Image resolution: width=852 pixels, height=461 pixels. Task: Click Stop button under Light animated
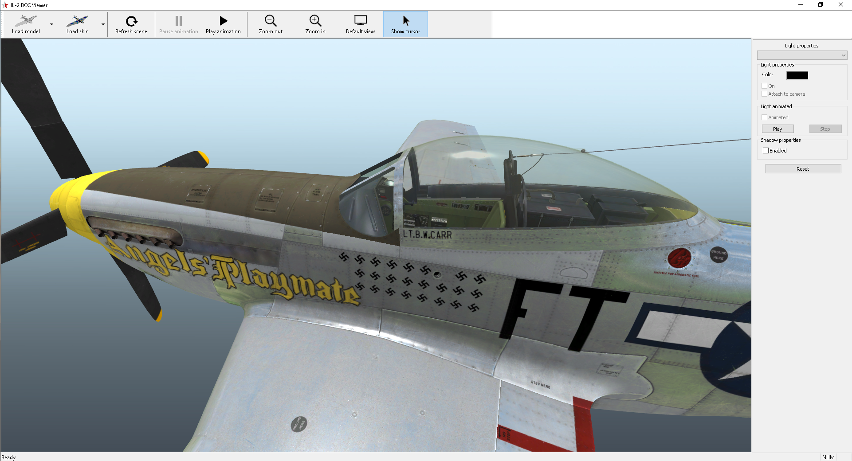825,129
